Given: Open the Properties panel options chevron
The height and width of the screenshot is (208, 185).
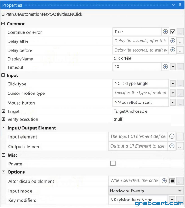Looking at the screenshot, I should point(174,5).
